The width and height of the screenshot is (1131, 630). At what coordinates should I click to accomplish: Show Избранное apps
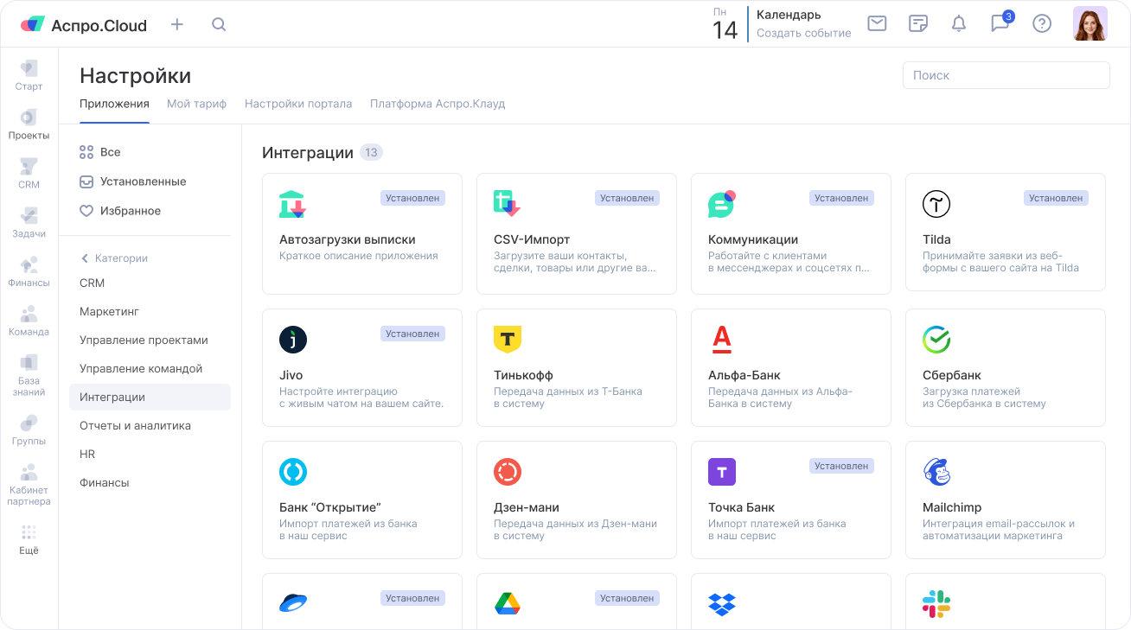(x=130, y=211)
